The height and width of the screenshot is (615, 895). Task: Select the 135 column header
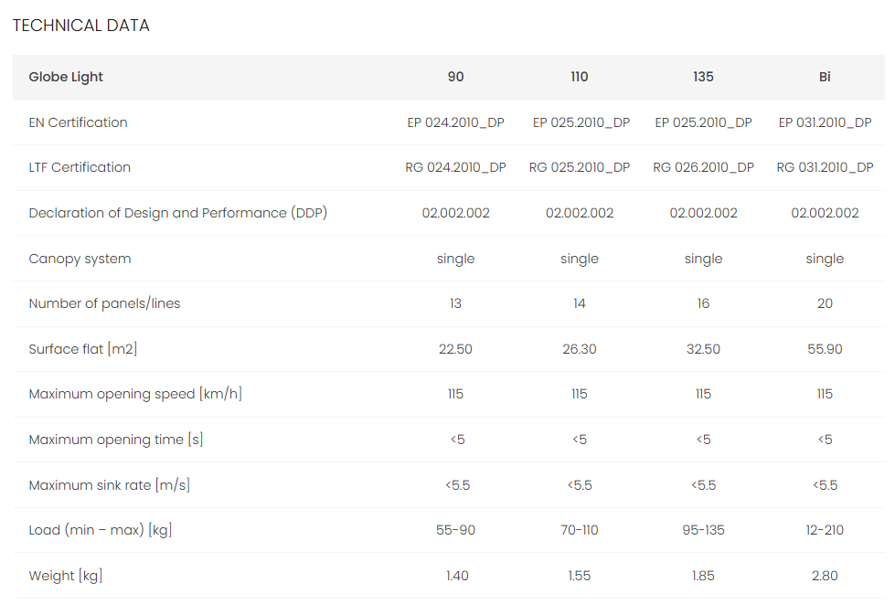point(703,77)
